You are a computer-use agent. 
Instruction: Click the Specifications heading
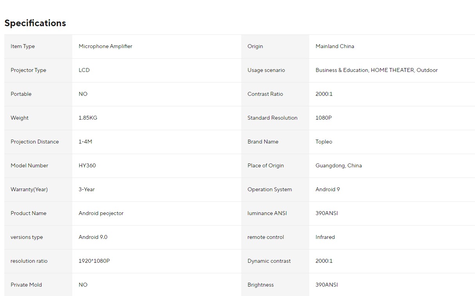click(35, 23)
